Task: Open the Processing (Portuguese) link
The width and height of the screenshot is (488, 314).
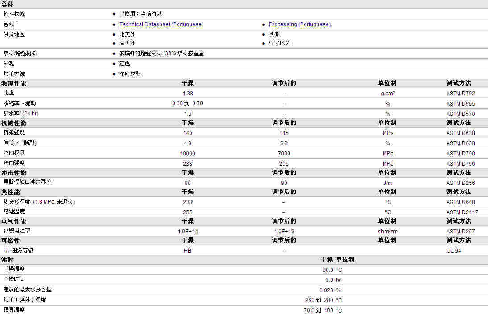Action: [x=299, y=24]
